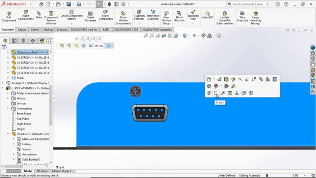Expand the Assem2<1> subassembly
Viewport: 316px width, 178px height.
[x=3, y=83]
